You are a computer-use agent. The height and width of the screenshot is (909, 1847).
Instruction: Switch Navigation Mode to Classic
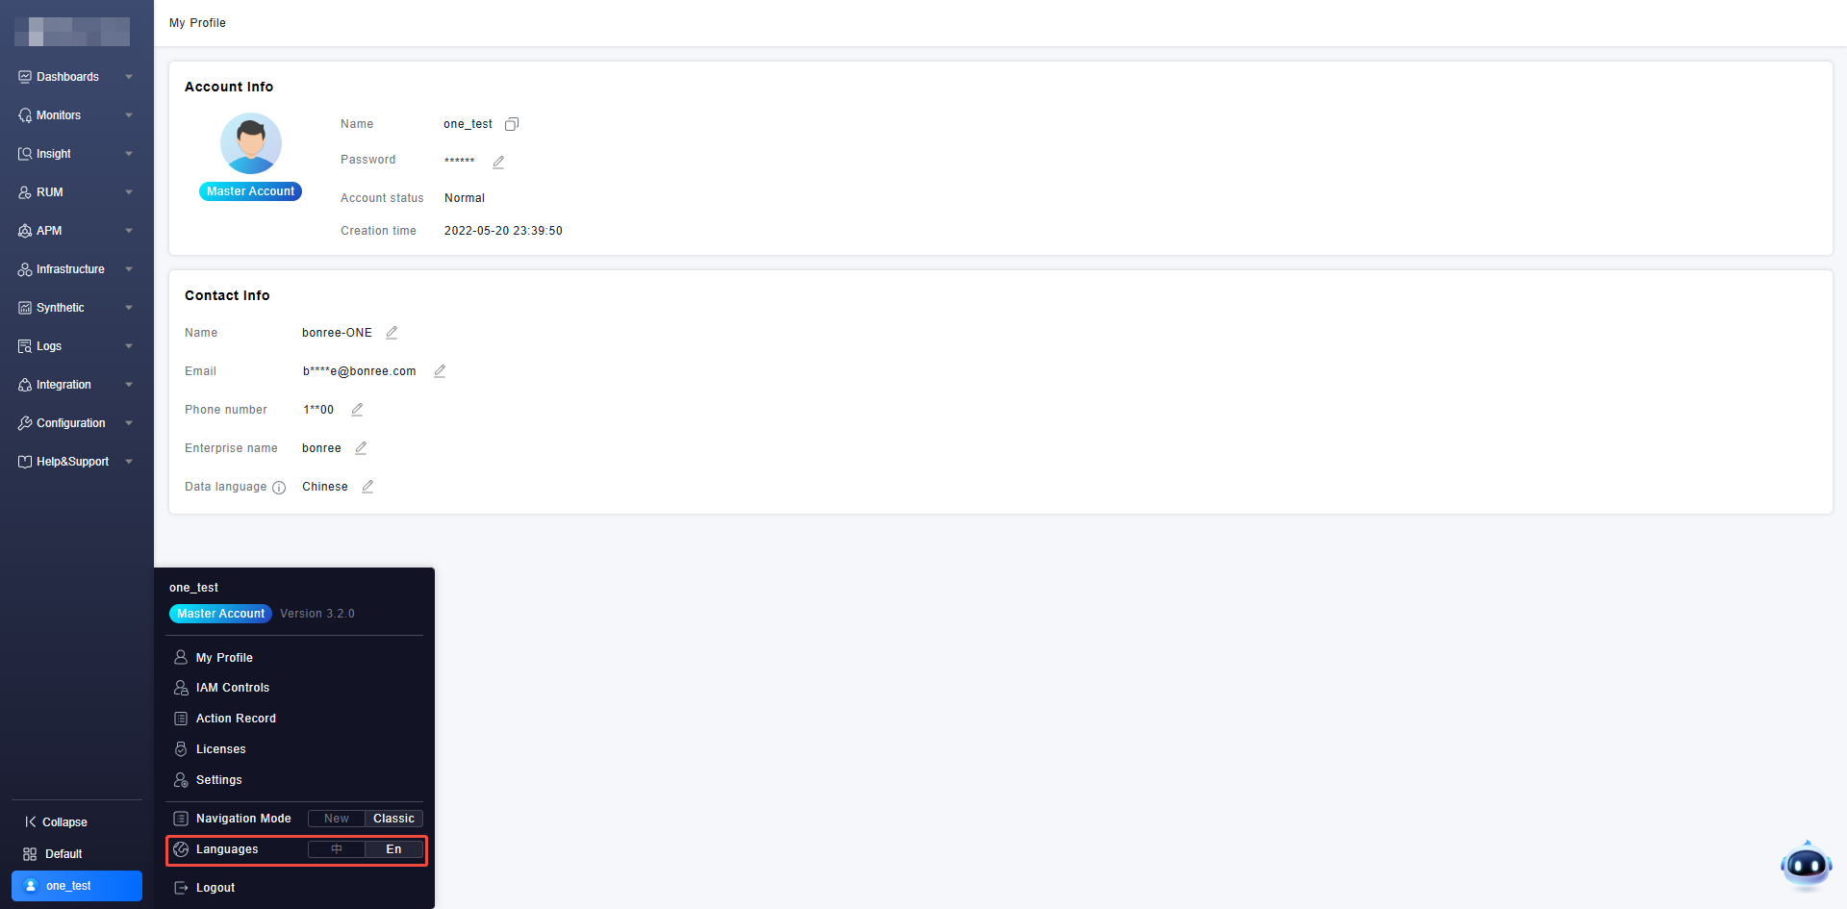click(x=393, y=819)
